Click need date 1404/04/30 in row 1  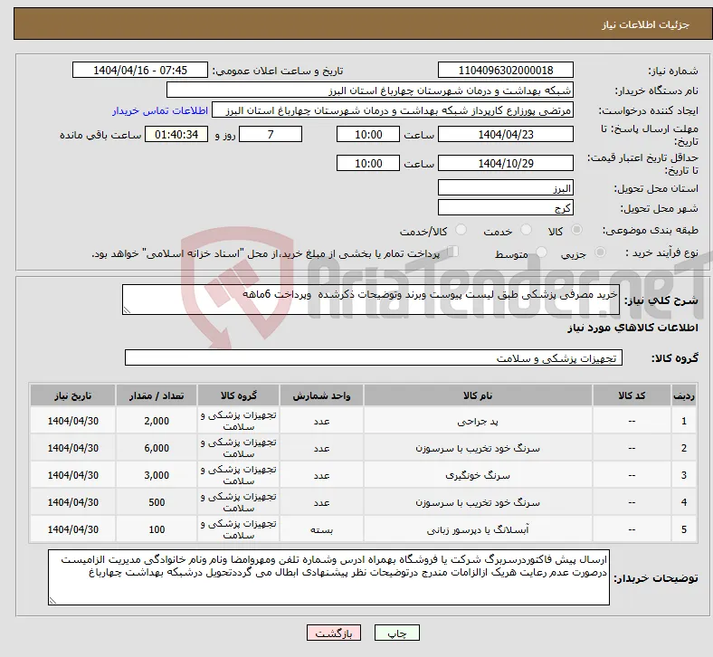tap(72, 421)
